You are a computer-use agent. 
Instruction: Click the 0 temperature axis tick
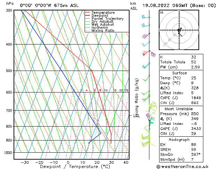pyautogui.click(x=68, y=162)
